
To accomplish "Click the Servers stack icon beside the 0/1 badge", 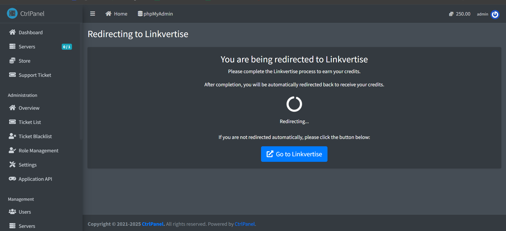I will coord(12,47).
